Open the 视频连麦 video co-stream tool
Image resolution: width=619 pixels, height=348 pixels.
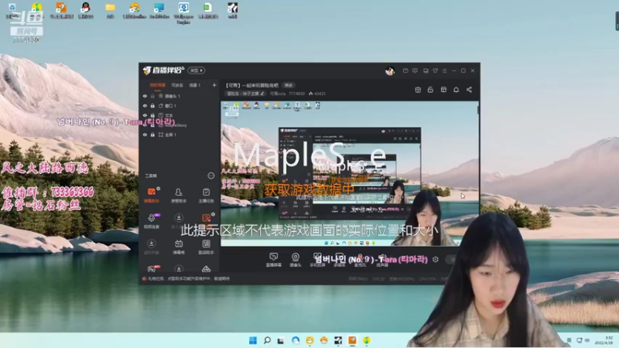tap(152, 221)
